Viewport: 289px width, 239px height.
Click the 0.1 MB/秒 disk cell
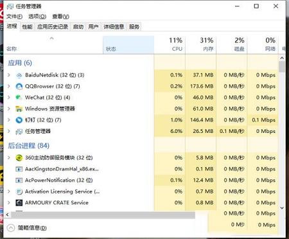[x=232, y=131]
